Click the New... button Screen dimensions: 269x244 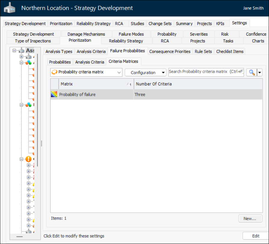click(x=250, y=219)
